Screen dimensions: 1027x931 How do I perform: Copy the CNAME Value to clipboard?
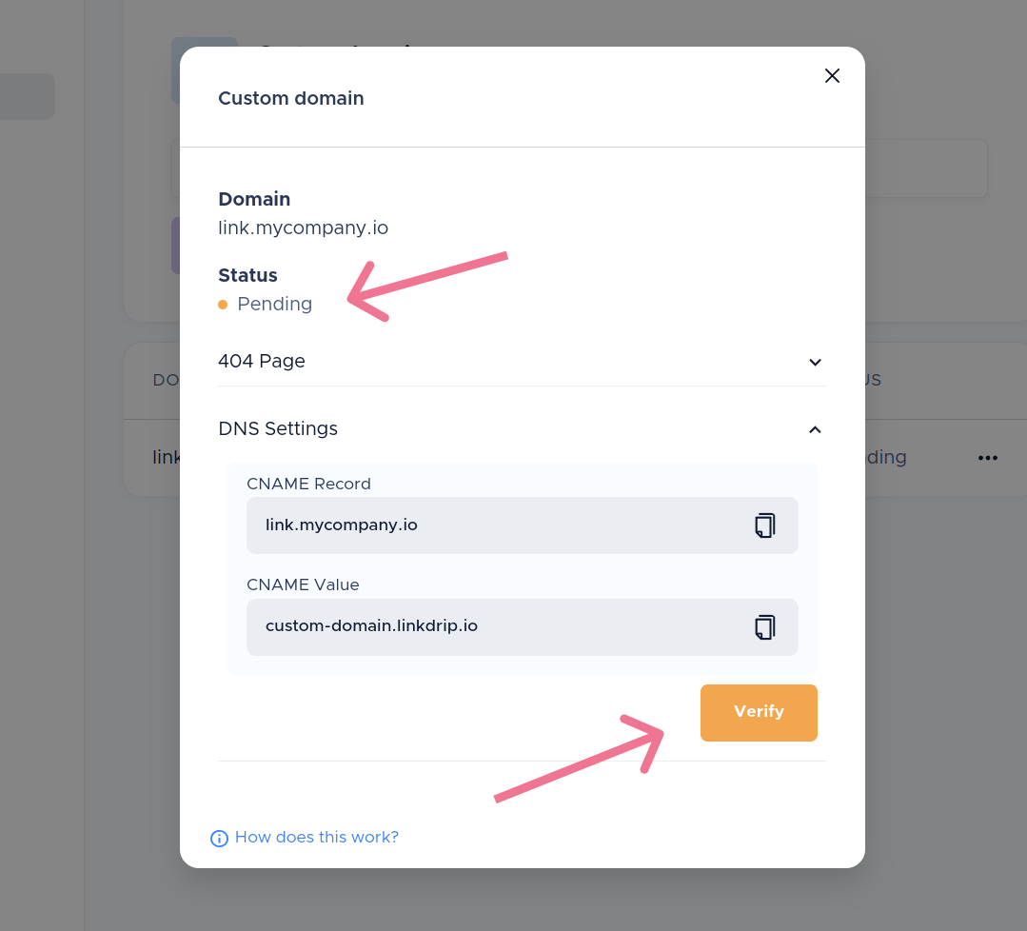pos(764,627)
